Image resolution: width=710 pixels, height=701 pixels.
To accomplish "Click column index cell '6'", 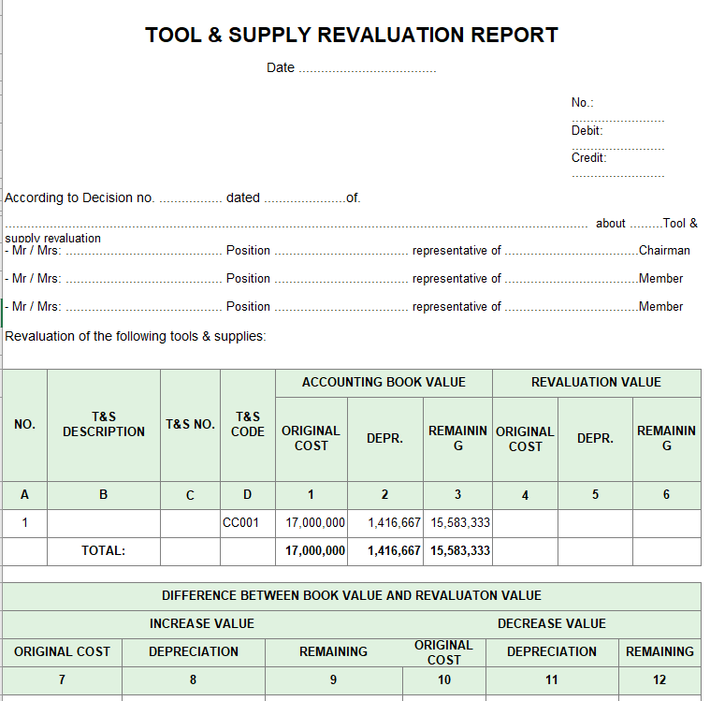I will pos(667,495).
